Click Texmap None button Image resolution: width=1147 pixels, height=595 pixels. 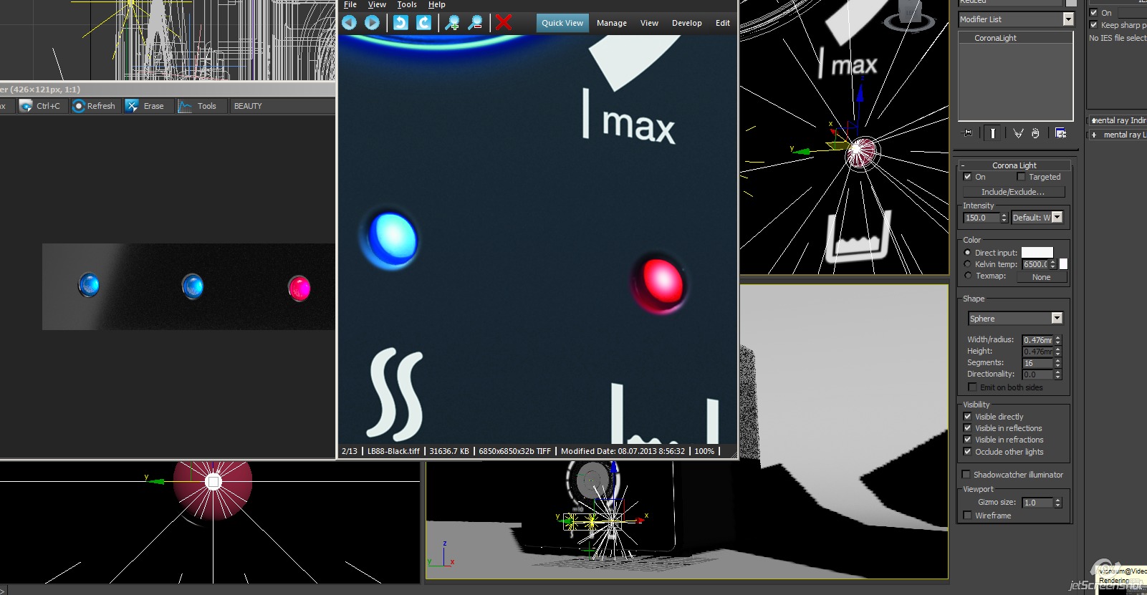click(x=1042, y=277)
